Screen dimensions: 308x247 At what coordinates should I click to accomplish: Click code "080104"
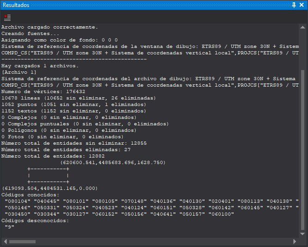coord(18,201)
